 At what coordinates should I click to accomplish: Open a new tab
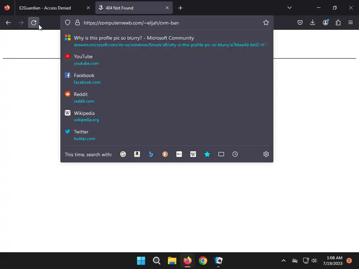(181, 8)
